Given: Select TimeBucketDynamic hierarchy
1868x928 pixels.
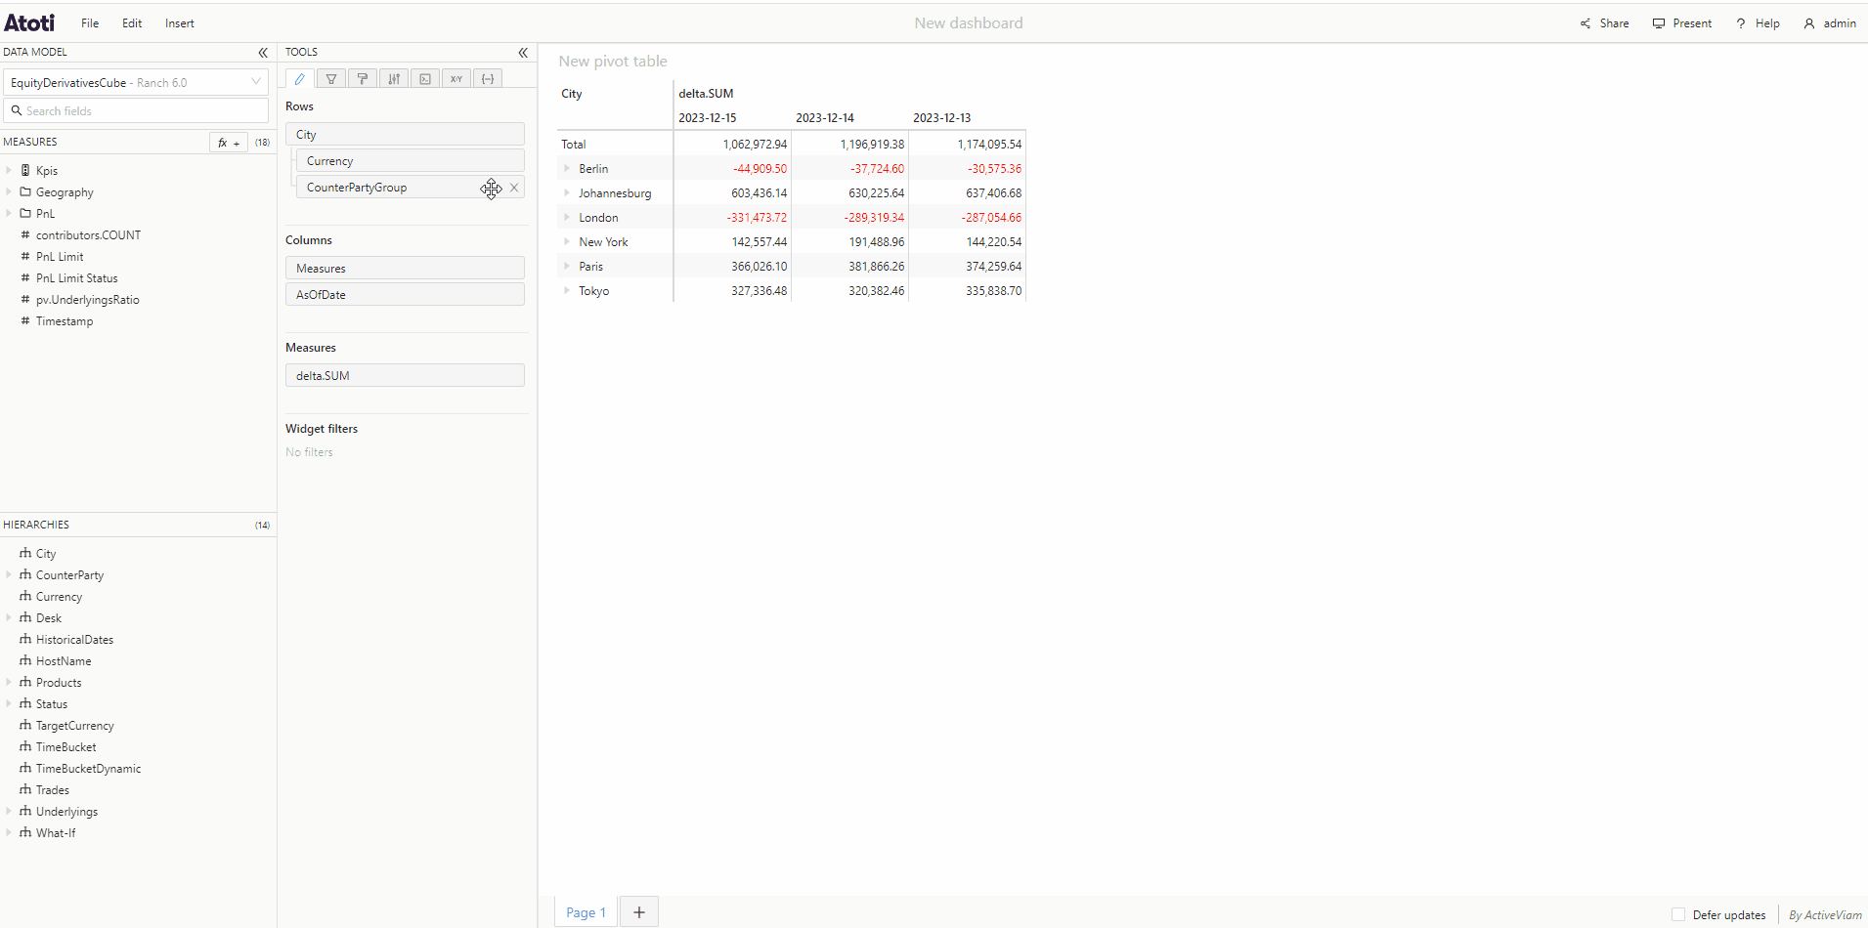Looking at the screenshot, I should 88,769.
